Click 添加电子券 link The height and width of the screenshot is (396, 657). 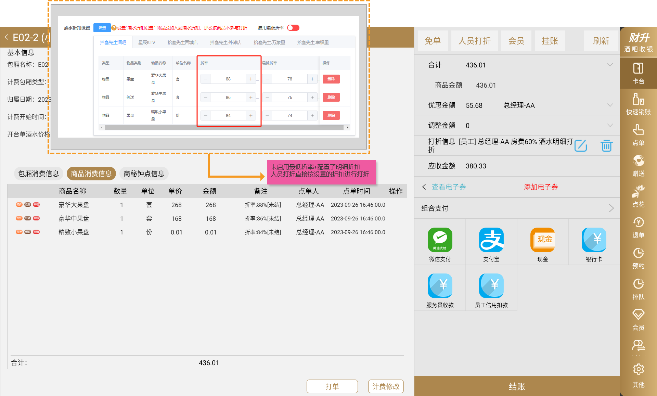[x=541, y=187]
